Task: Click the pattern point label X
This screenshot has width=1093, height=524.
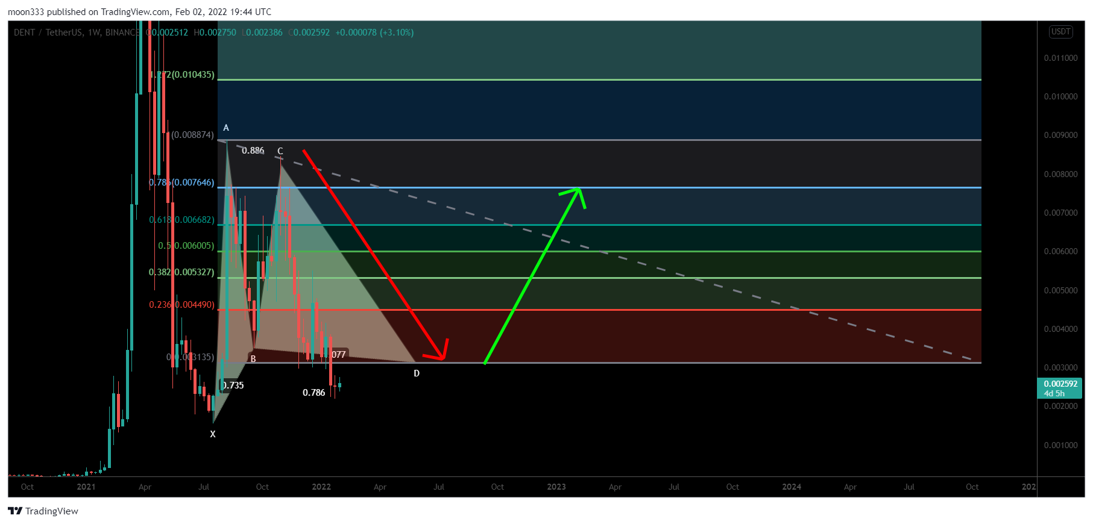Action: pos(213,434)
